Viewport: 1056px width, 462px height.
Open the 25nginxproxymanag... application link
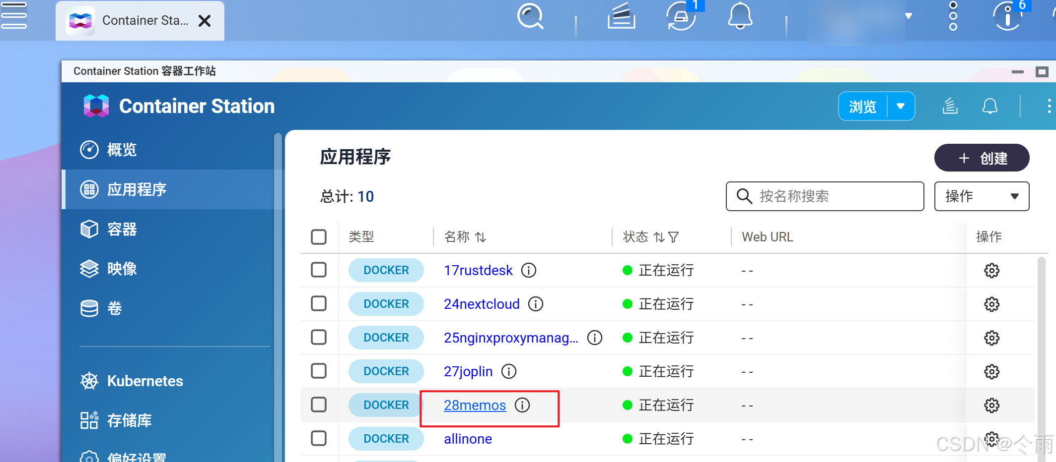[x=511, y=338]
